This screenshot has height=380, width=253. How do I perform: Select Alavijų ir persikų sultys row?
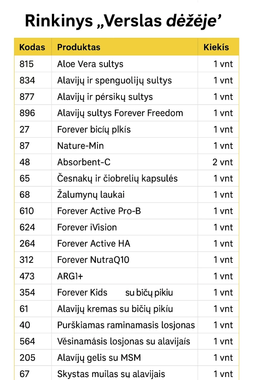click(x=105, y=97)
